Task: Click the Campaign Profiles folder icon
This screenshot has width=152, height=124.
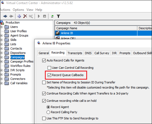Action: click(6, 61)
